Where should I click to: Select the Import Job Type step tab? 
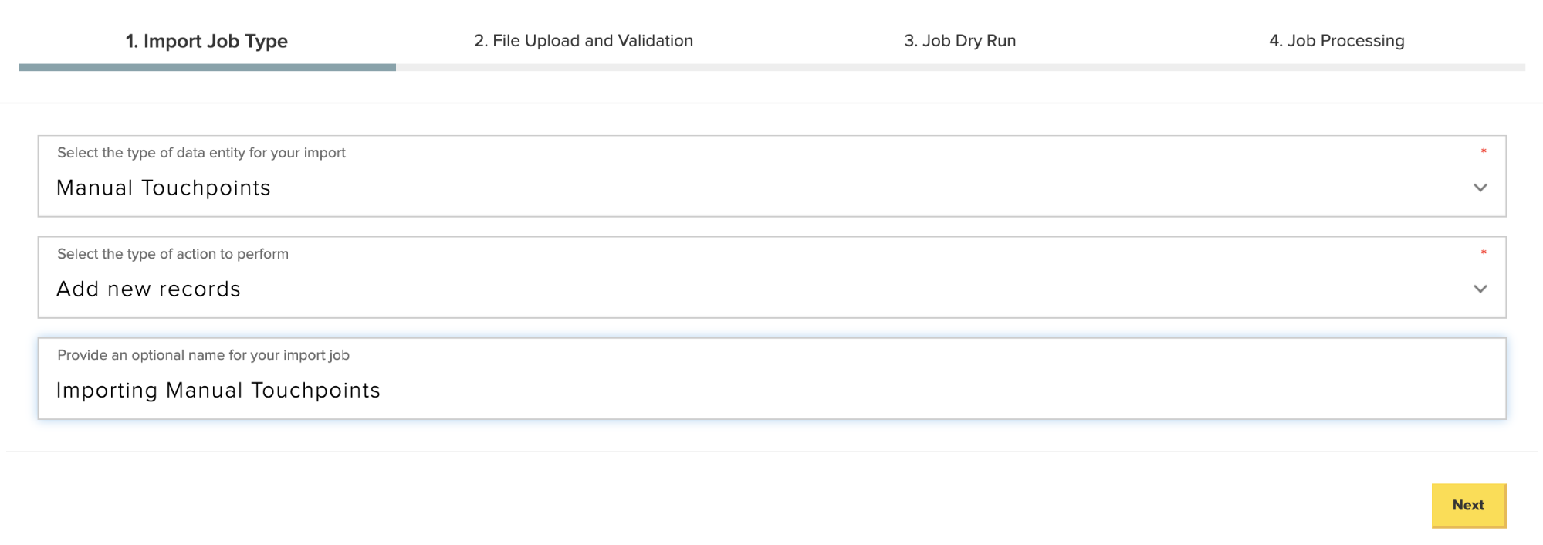(207, 41)
